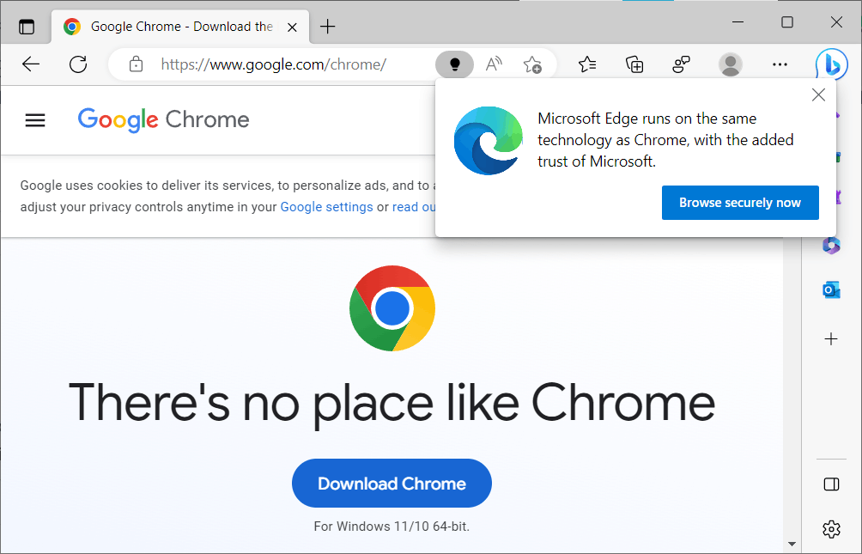Screen dimensions: 862x554
Task: Open a new tab with the plus button
Action: [x=327, y=26]
